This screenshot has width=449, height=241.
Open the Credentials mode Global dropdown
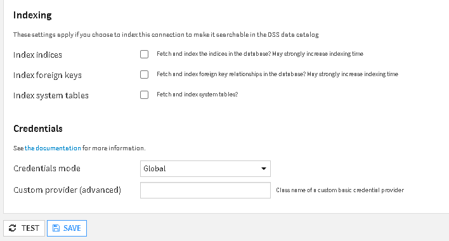[205, 169]
